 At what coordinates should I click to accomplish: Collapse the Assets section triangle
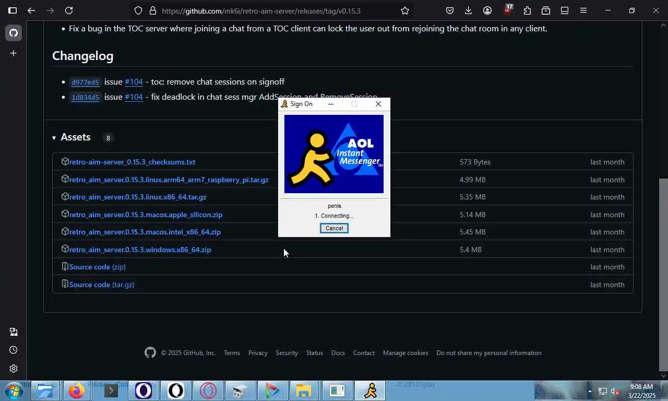pos(54,138)
